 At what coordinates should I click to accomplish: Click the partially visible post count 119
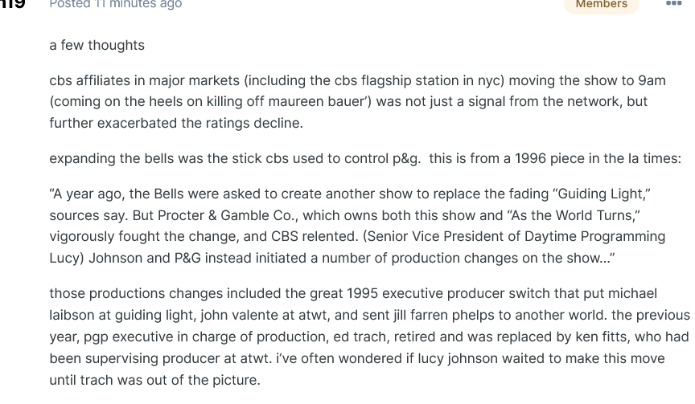pos(13,5)
